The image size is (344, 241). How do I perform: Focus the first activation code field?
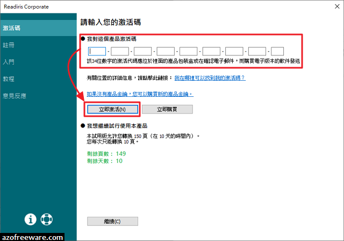pyautogui.click(x=97, y=51)
